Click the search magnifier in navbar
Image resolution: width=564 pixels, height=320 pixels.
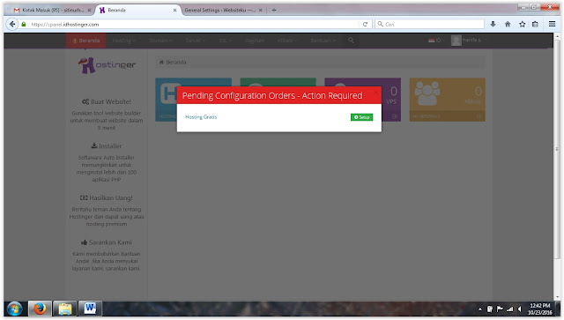pyautogui.click(x=351, y=41)
